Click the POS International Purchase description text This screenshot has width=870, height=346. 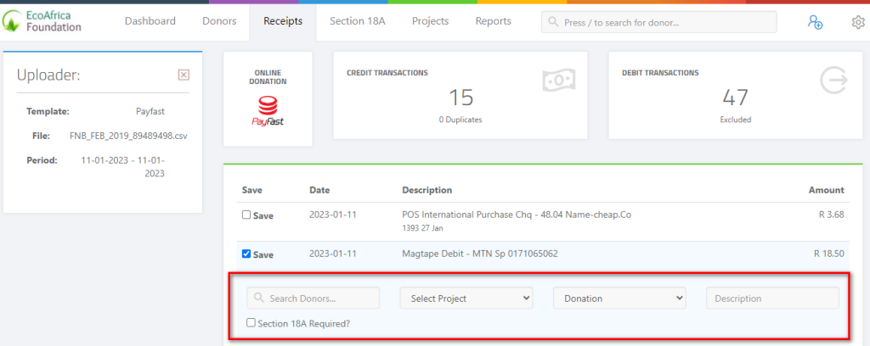(x=517, y=215)
